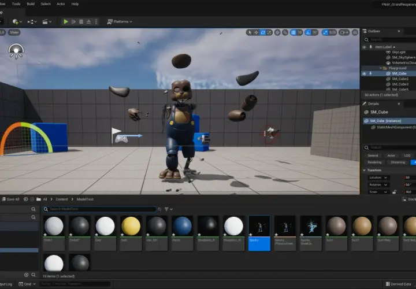Toggle world/local coordinate globe icon

277,32
